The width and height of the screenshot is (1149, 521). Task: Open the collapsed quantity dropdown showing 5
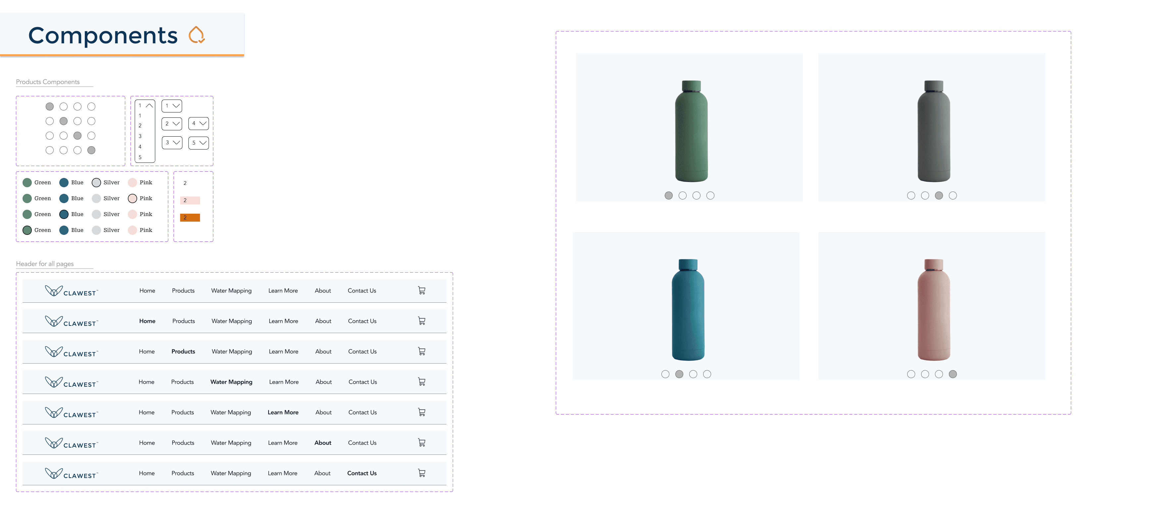point(198,143)
